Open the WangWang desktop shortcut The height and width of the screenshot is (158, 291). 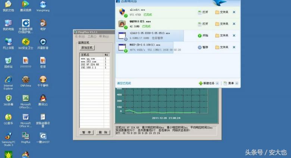point(43,6)
